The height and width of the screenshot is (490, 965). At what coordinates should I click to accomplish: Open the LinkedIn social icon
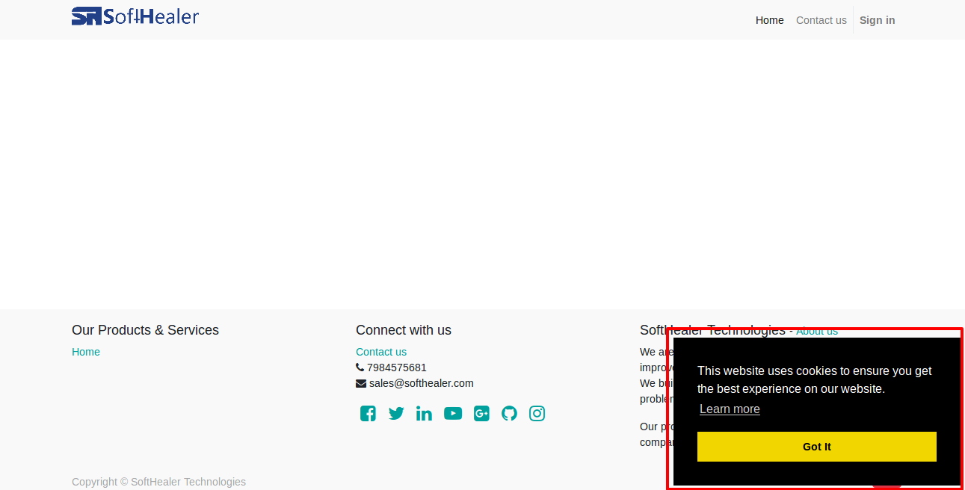pyautogui.click(x=424, y=413)
